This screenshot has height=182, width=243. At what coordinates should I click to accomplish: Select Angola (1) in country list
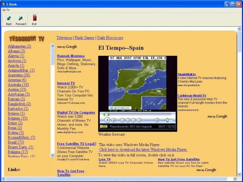click(x=16, y=66)
